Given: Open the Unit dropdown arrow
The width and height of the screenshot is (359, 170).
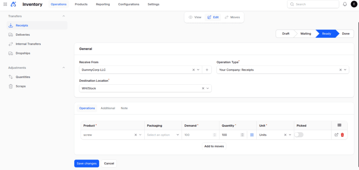Looking at the screenshot, I should click(290, 135).
